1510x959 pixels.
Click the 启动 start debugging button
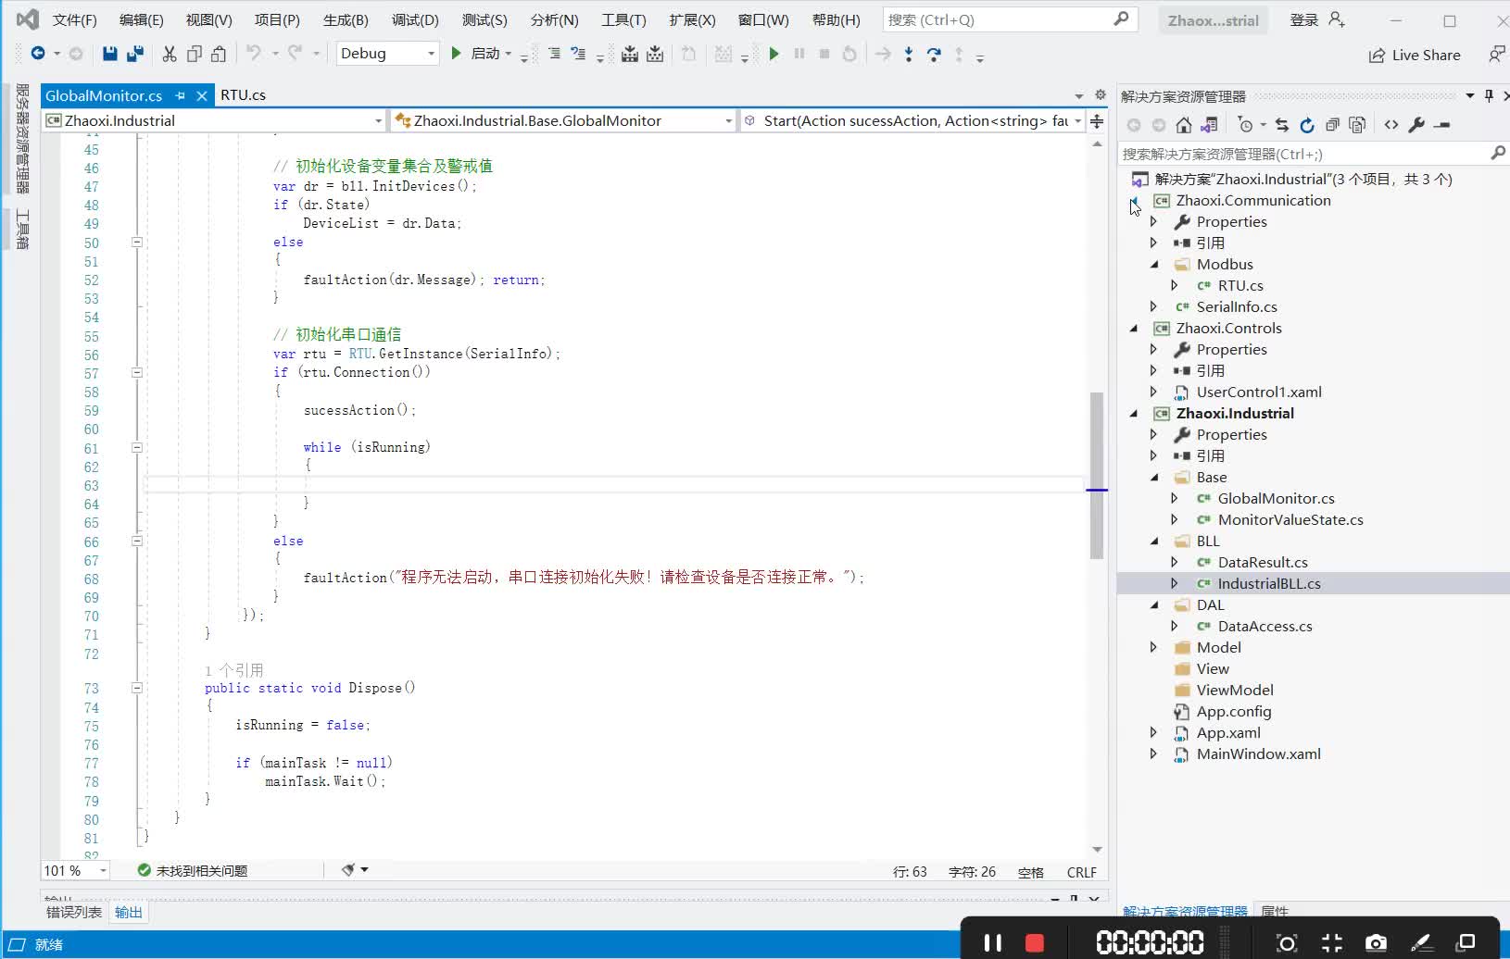tap(480, 54)
